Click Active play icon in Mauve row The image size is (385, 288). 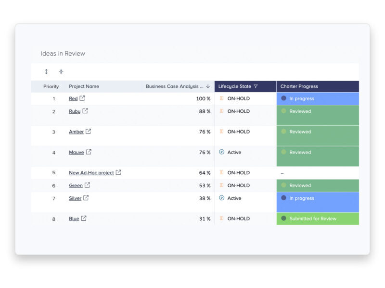click(222, 152)
